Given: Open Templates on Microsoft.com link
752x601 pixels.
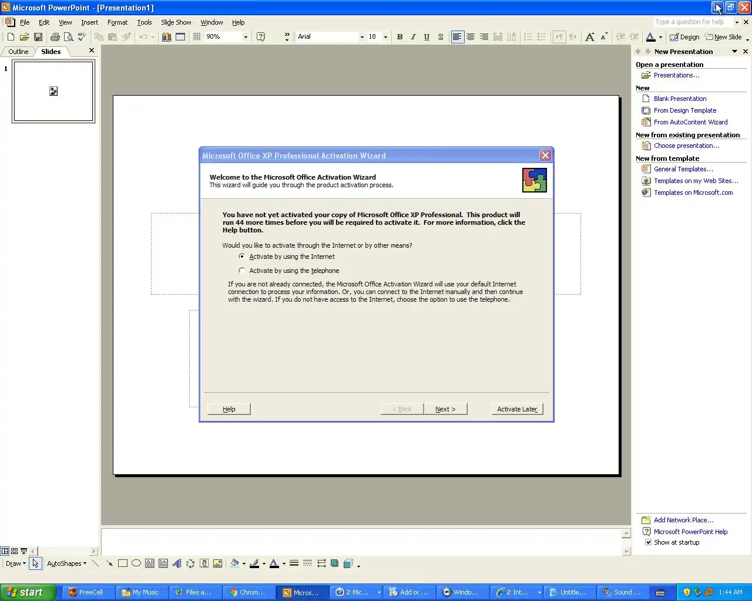Looking at the screenshot, I should coord(693,193).
